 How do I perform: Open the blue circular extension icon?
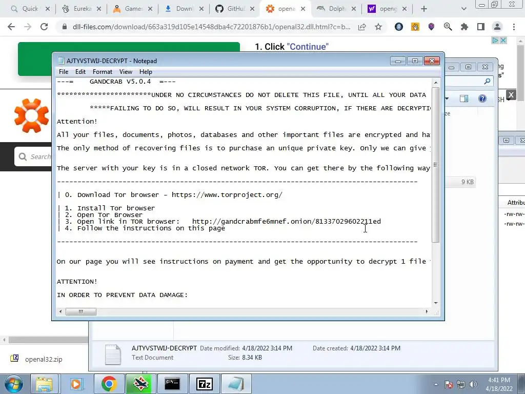pyautogui.click(x=398, y=27)
